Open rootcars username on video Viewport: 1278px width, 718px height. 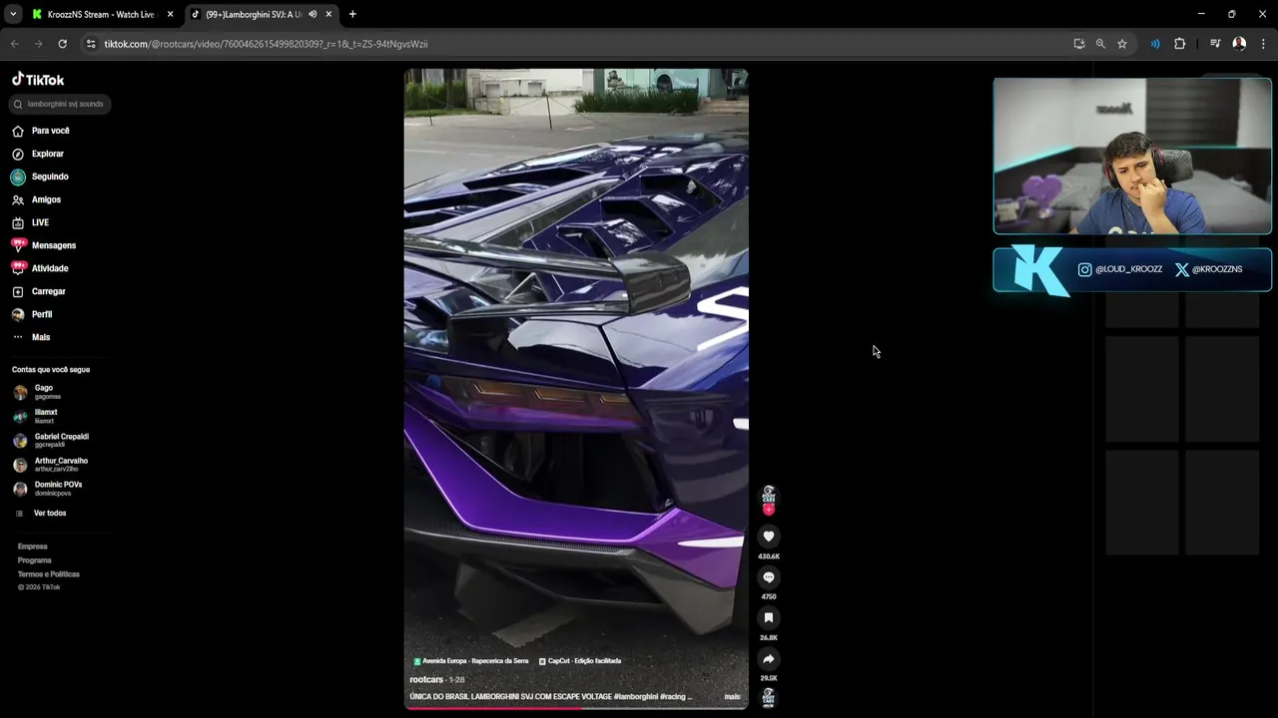coord(426,679)
